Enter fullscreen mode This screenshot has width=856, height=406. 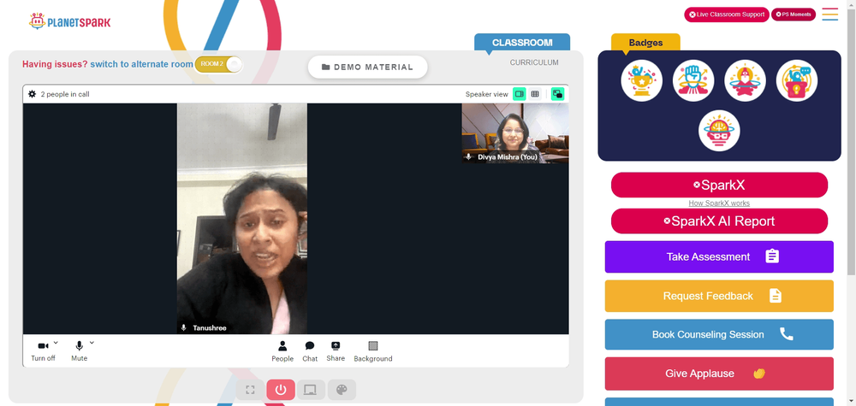(x=251, y=390)
